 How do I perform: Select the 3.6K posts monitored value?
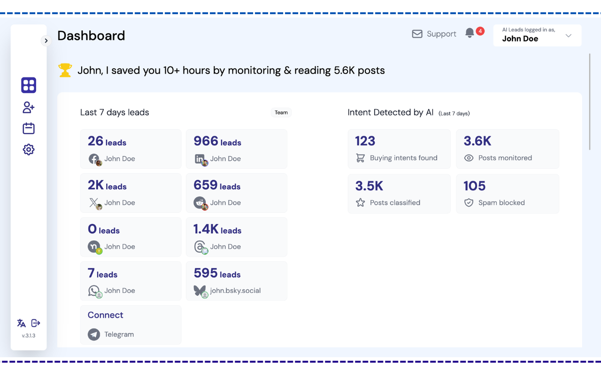point(478,141)
